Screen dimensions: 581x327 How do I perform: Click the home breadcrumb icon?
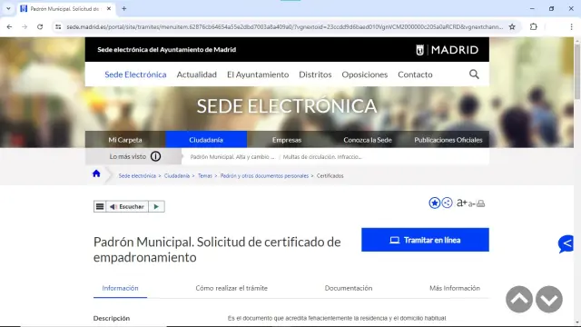click(x=96, y=173)
